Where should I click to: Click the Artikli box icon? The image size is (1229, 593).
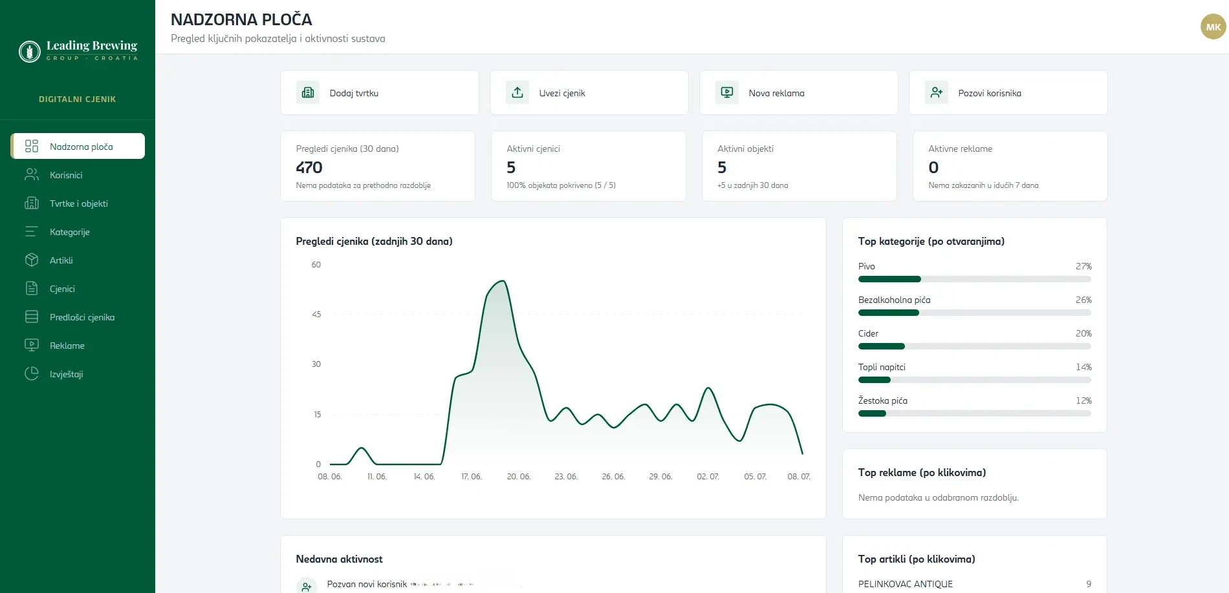[x=32, y=260]
